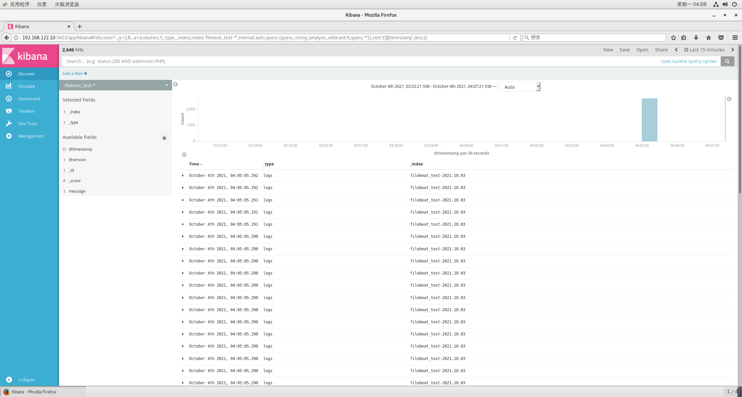Open the Share menu item

pyautogui.click(x=661, y=50)
